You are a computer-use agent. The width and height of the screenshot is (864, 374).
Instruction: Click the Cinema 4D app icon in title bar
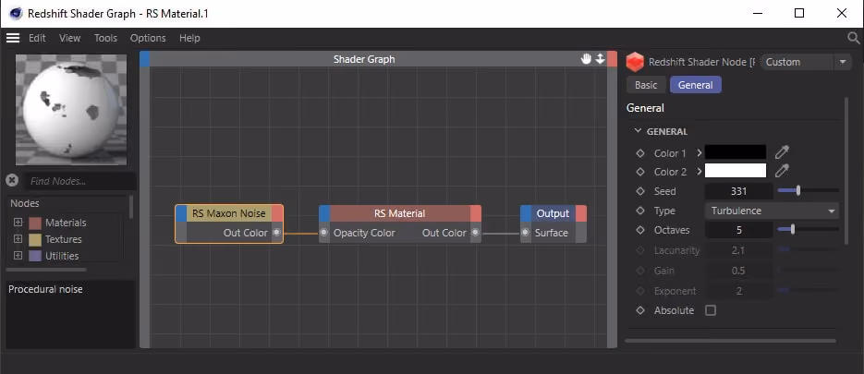(x=16, y=13)
